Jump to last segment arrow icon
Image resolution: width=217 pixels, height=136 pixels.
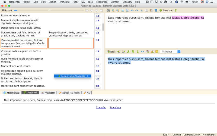pyautogui.click(x=101, y=10)
